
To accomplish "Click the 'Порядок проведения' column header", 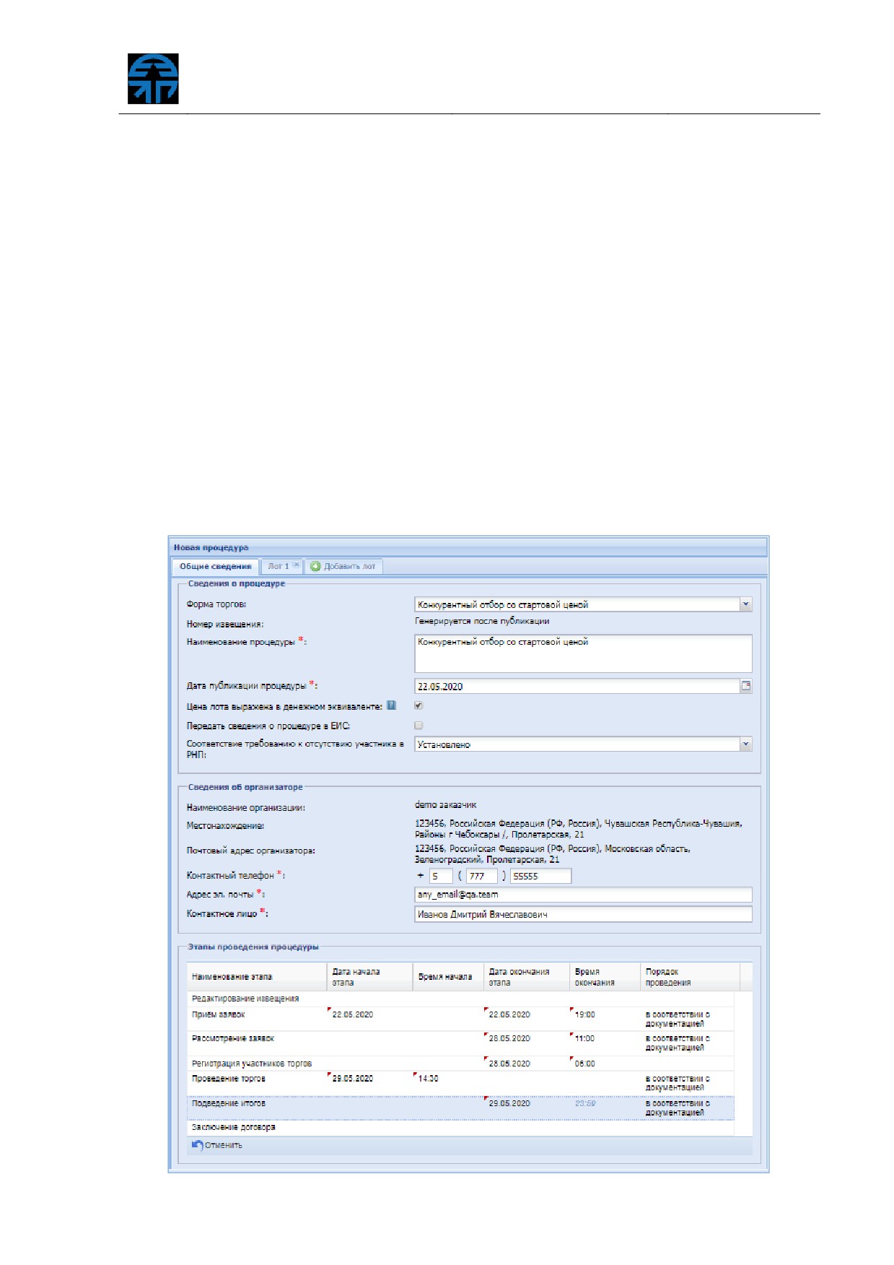I will (690, 977).
